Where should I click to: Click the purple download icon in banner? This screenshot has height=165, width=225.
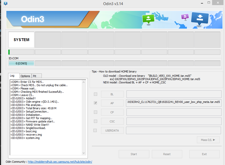coord(185,17)
